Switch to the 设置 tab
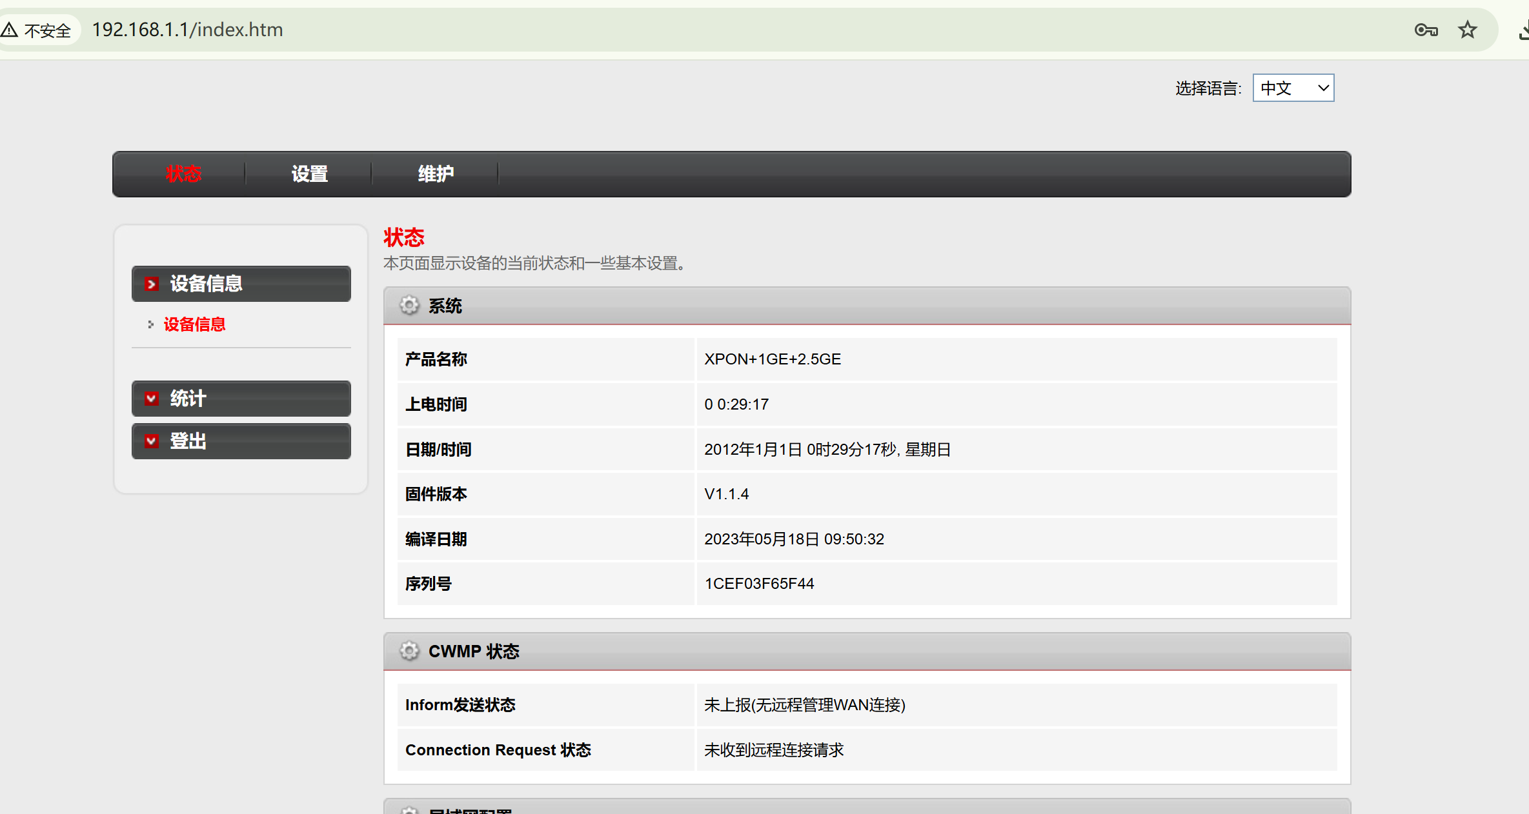This screenshot has height=814, width=1529. [309, 174]
